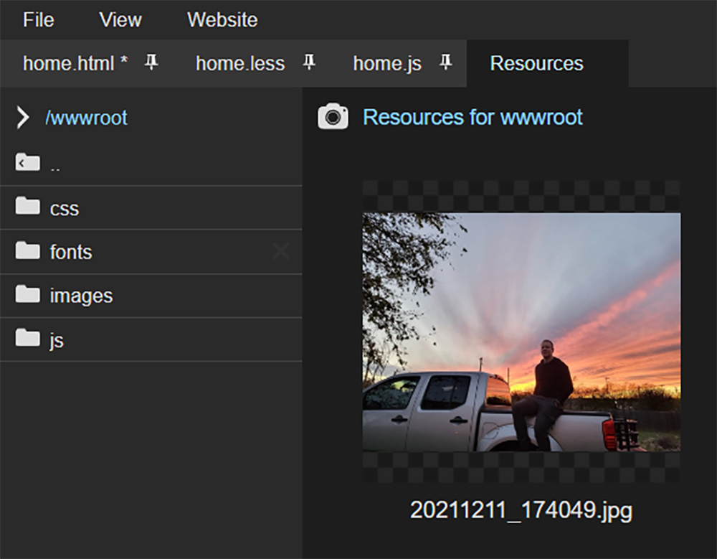Open the File menu

pyautogui.click(x=38, y=19)
